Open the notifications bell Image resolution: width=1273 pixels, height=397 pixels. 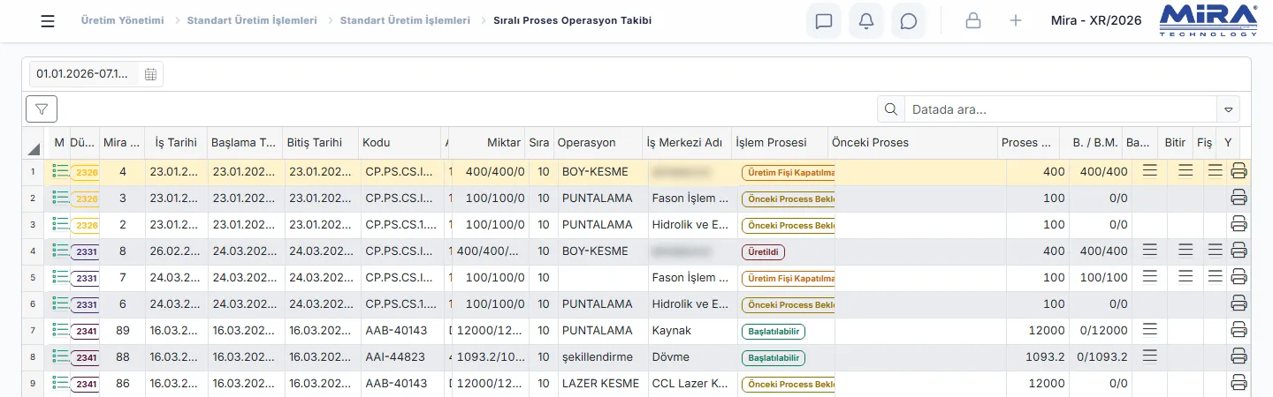[x=866, y=21]
